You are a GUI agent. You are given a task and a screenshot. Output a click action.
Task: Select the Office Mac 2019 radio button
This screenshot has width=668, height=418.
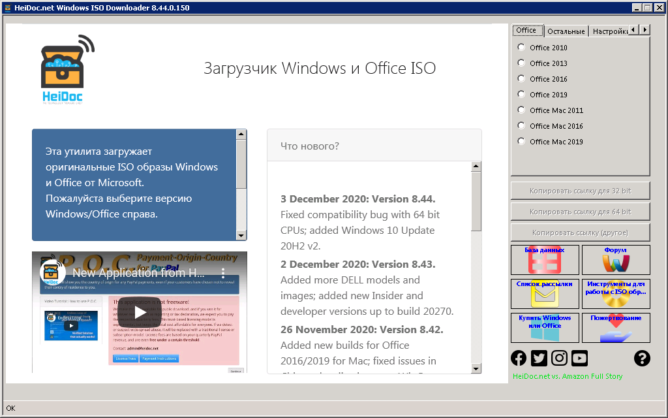(521, 141)
